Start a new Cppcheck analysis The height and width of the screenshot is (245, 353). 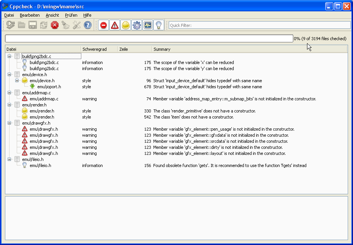coord(11,25)
